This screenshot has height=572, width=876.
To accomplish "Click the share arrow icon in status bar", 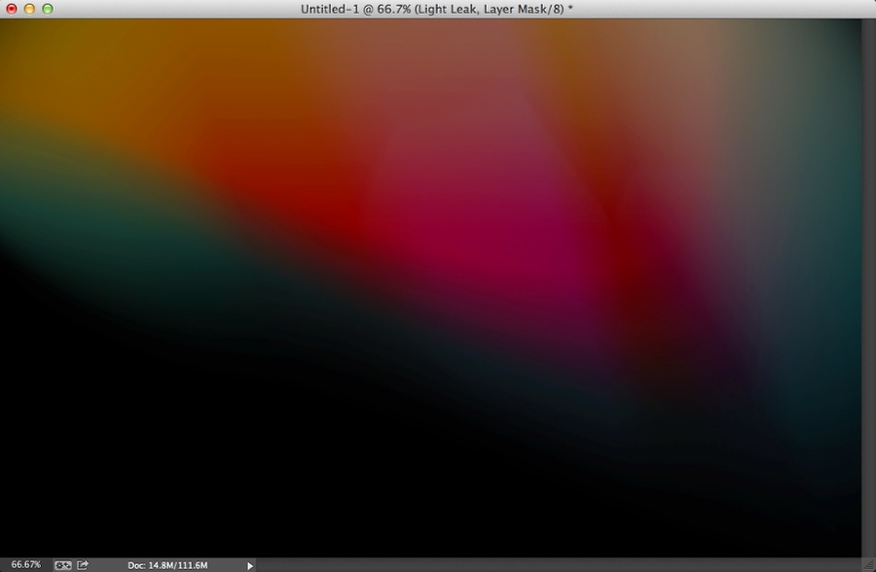I will click(x=83, y=565).
